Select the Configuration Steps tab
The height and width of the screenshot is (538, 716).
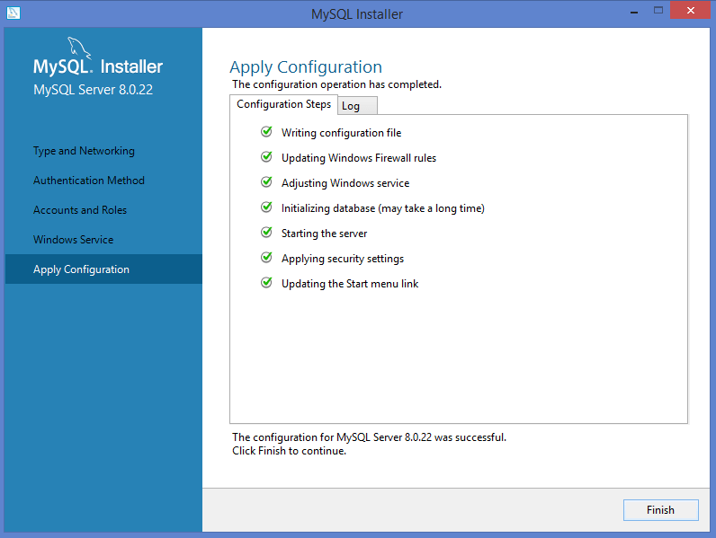[283, 104]
